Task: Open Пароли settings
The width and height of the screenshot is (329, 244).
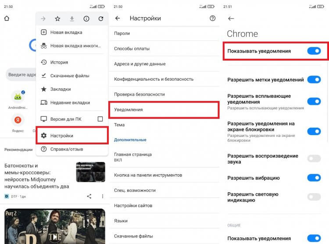Action: click(164, 33)
